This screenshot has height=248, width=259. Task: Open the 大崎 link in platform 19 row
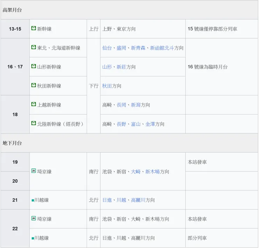coord(135,172)
